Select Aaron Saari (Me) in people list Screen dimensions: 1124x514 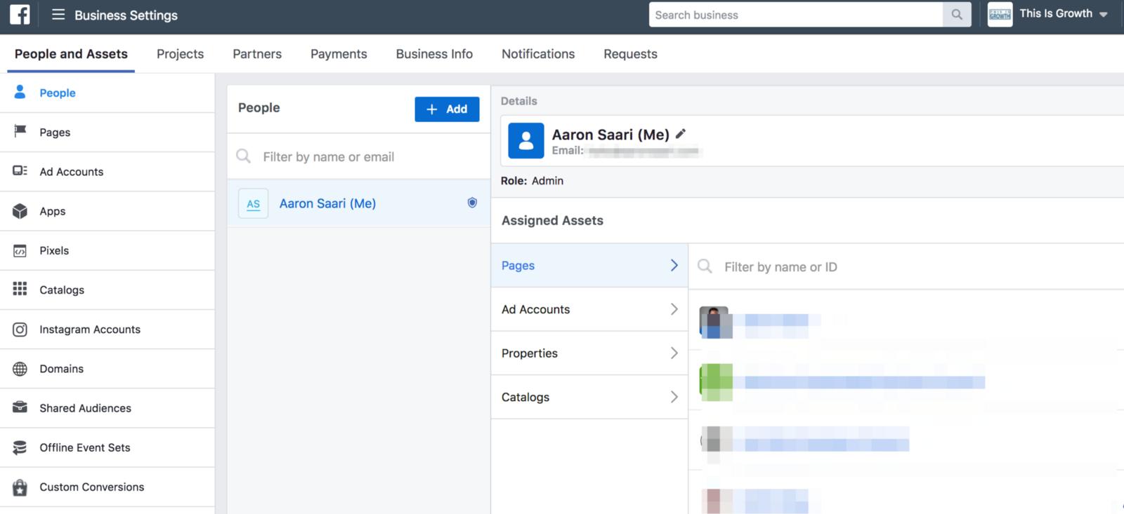358,203
